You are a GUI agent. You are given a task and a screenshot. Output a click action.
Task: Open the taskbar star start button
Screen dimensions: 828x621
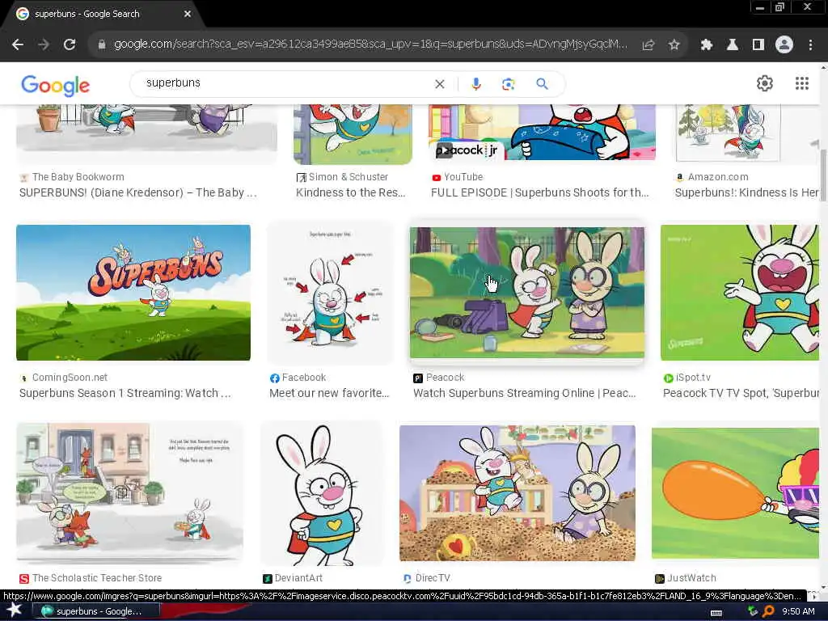(x=13, y=611)
